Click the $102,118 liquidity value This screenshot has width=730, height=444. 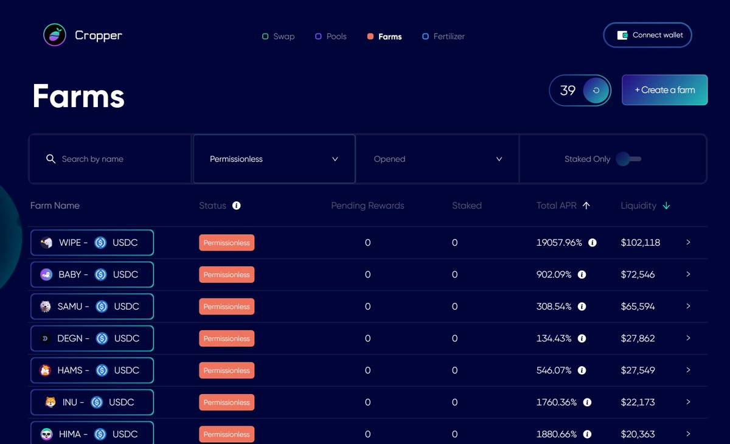pyautogui.click(x=641, y=243)
